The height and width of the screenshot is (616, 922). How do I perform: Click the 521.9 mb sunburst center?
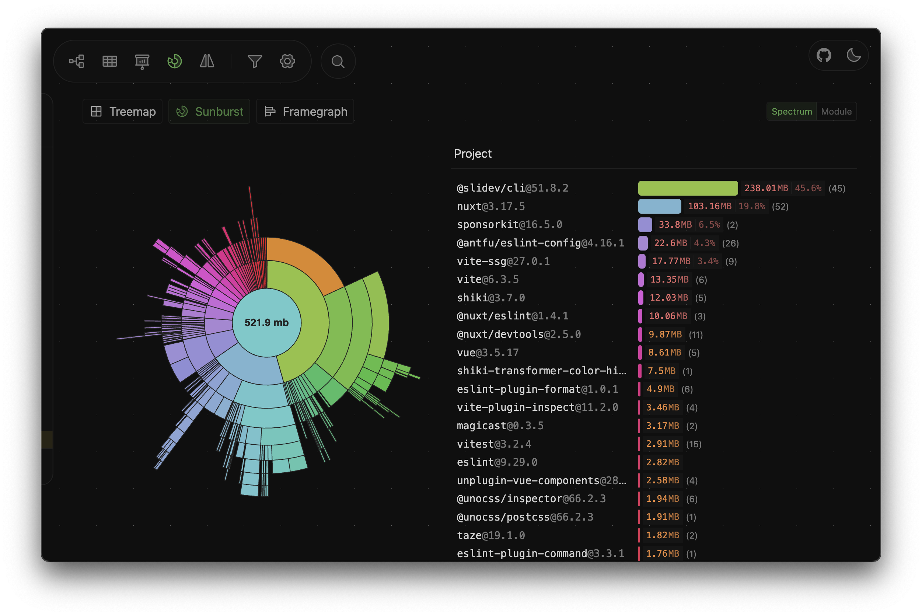pos(267,322)
